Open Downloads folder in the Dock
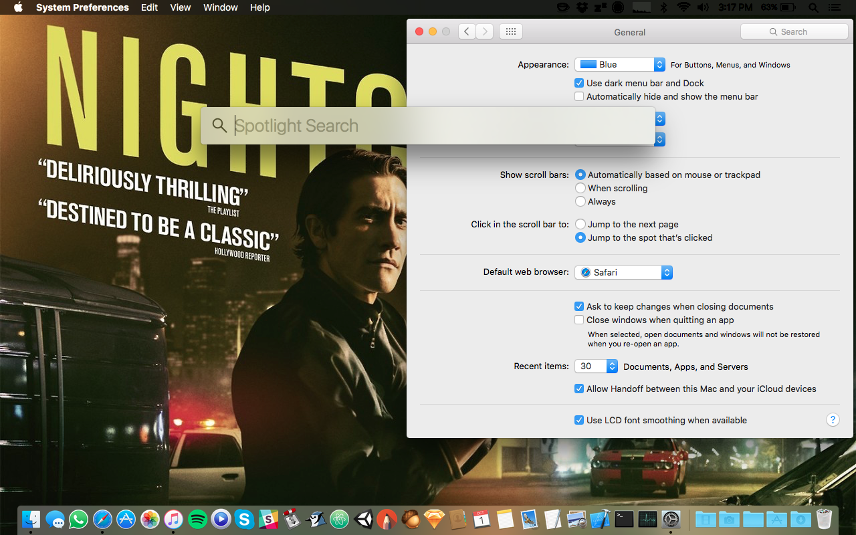 point(800,519)
